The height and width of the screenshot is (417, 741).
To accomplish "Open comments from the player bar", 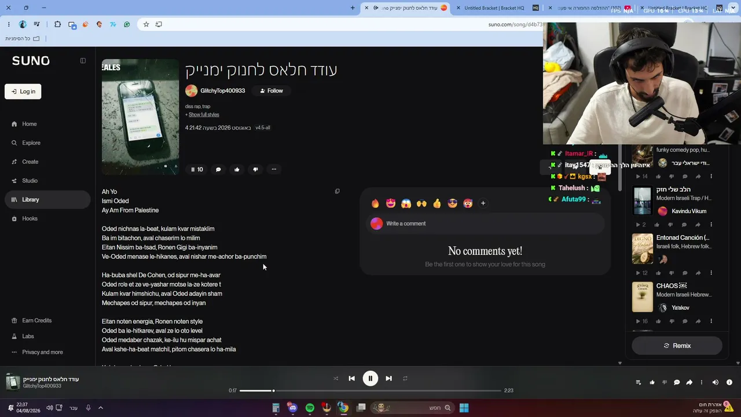I will coord(677,382).
